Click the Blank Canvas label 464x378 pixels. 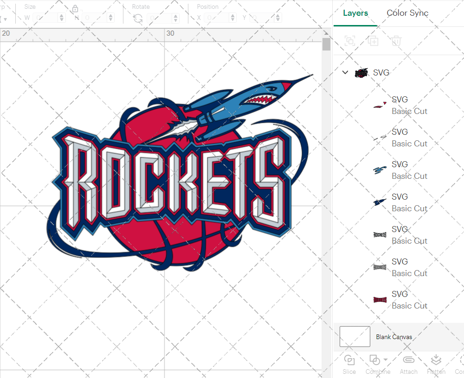tap(394, 337)
